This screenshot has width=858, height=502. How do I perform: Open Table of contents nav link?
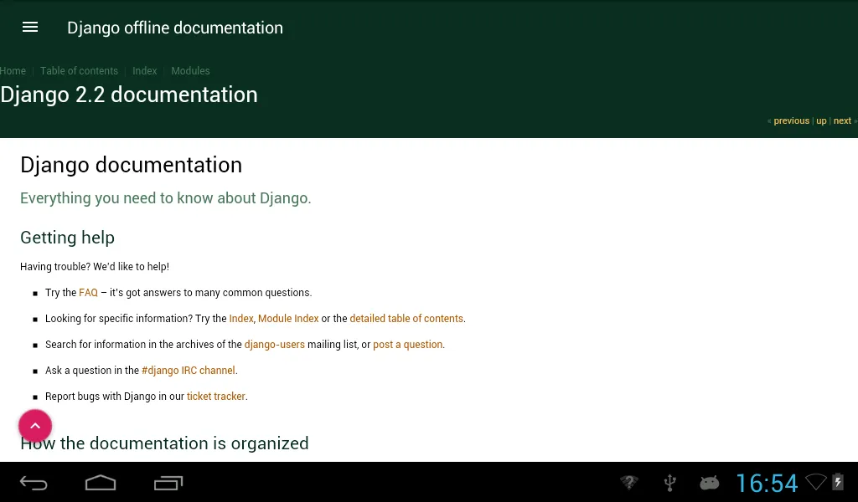click(79, 71)
